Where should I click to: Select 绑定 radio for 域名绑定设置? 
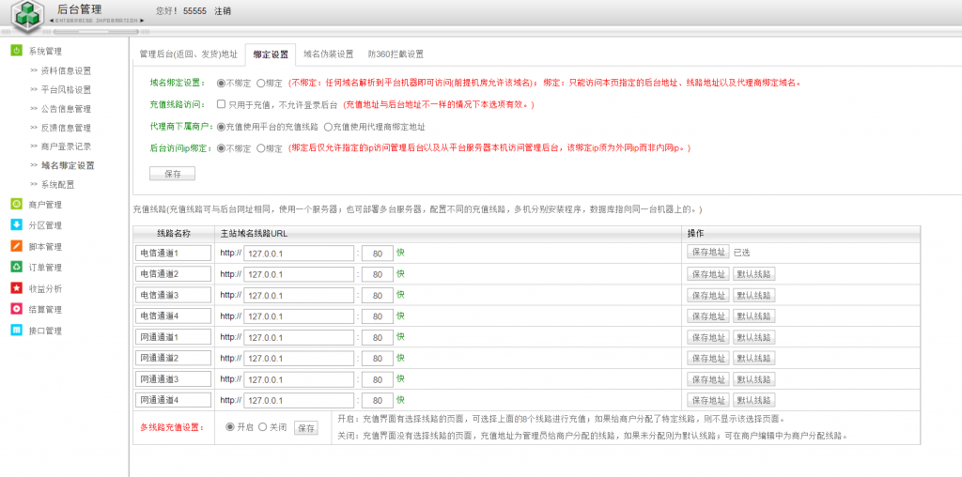[x=261, y=83]
